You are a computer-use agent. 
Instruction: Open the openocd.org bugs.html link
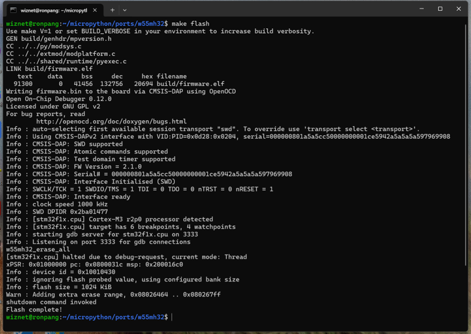(112, 121)
